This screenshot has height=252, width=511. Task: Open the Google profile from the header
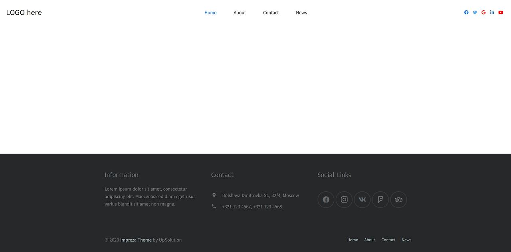point(483,12)
